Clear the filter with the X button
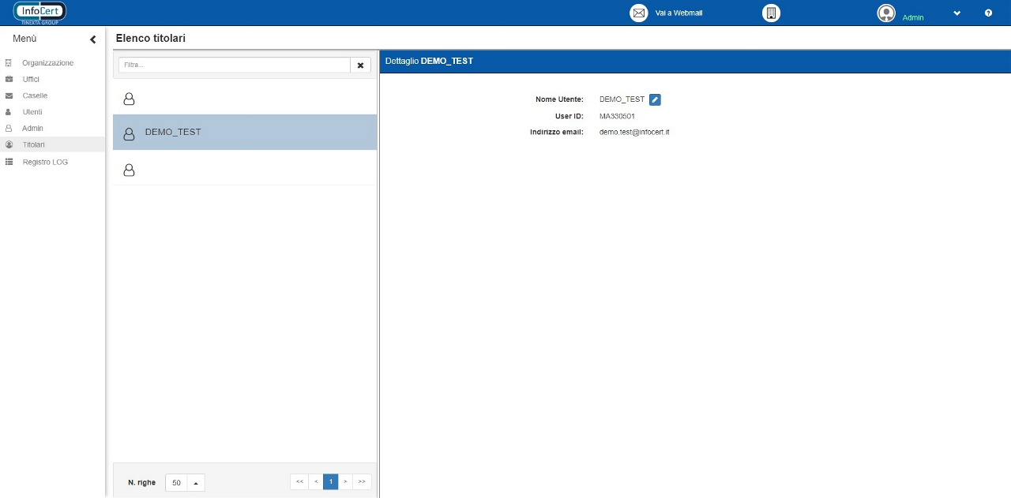 360,66
